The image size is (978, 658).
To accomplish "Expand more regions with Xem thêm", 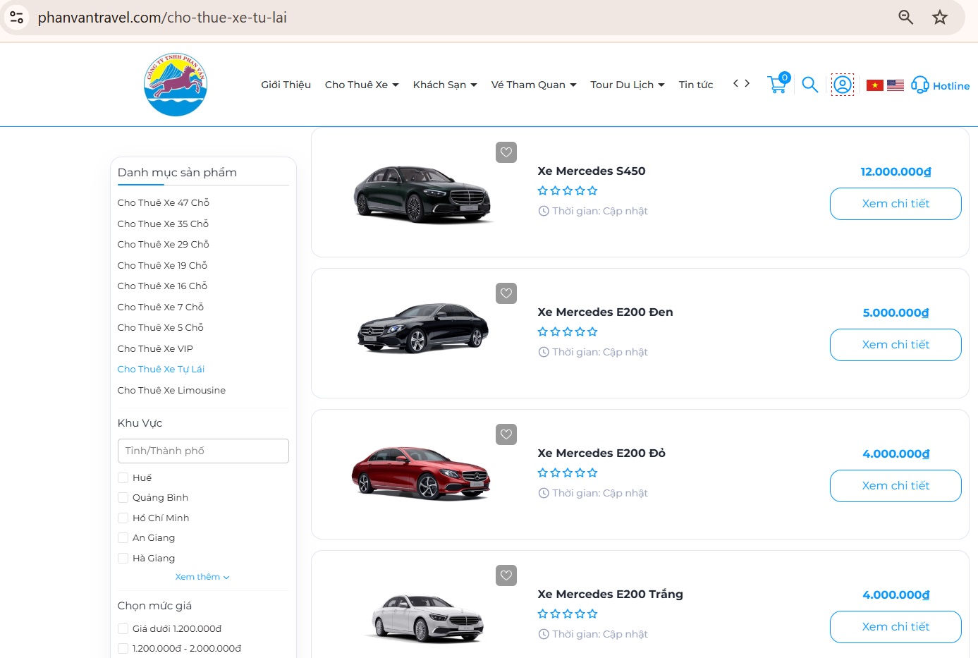I will pos(202,576).
